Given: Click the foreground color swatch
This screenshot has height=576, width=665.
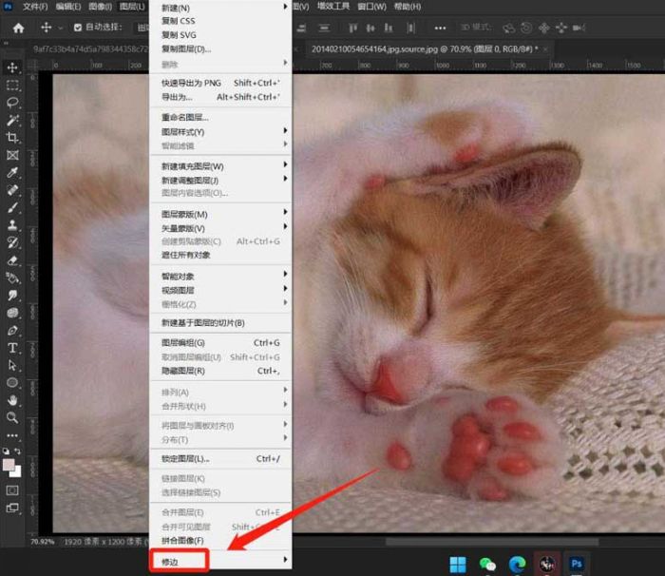Looking at the screenshot, I should tap(9, 465).
